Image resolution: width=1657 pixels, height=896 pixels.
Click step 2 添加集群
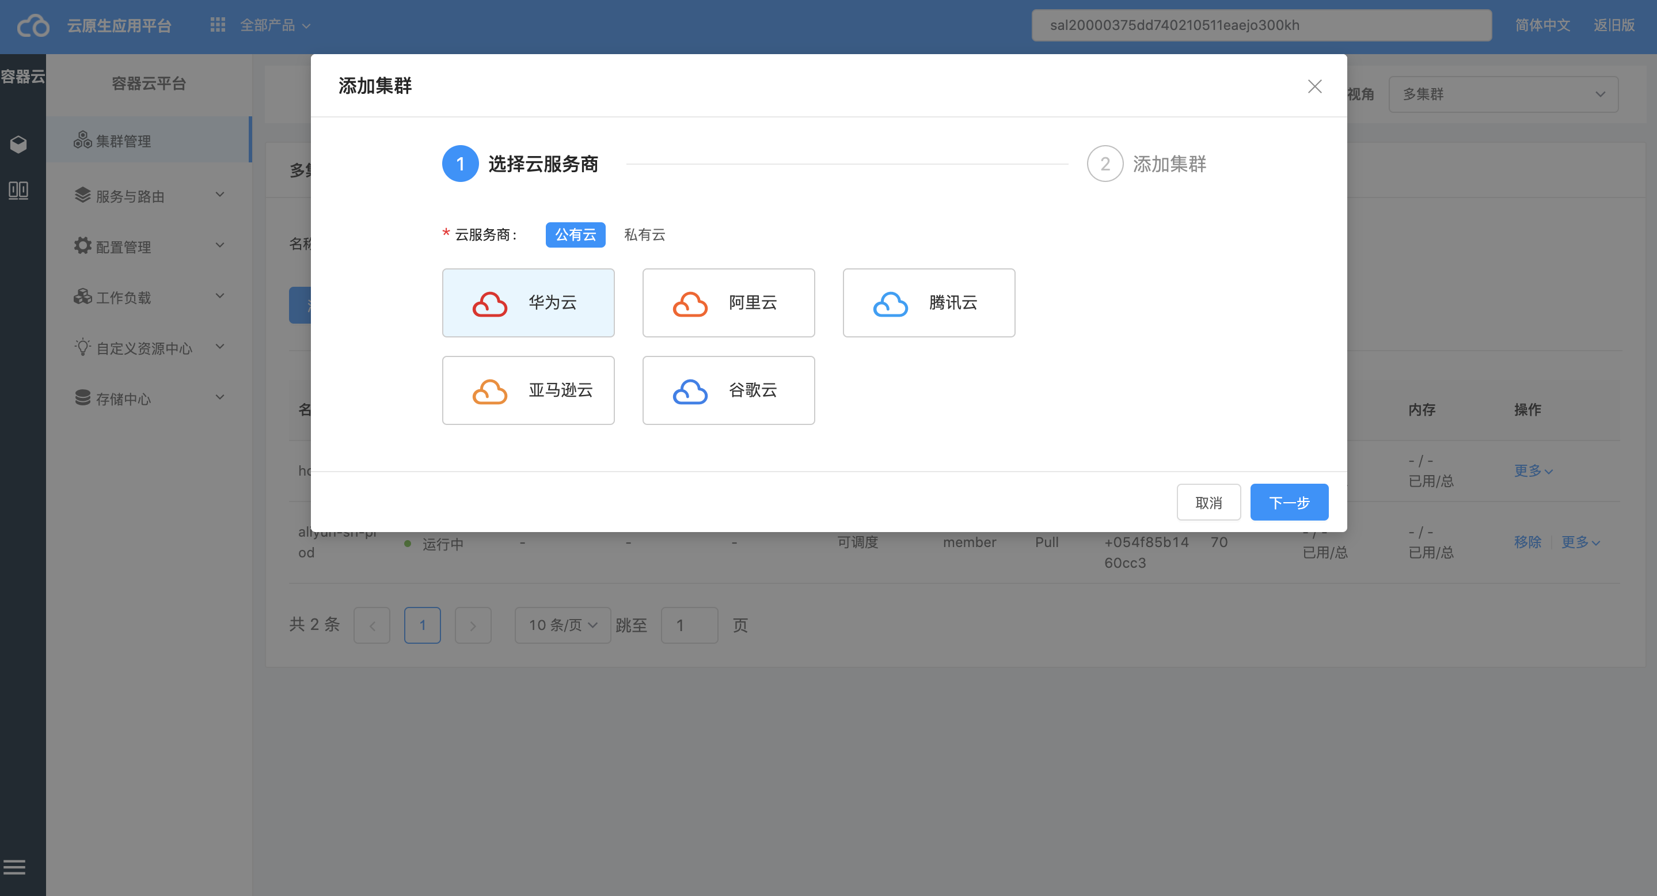(x=1147, y=164)
